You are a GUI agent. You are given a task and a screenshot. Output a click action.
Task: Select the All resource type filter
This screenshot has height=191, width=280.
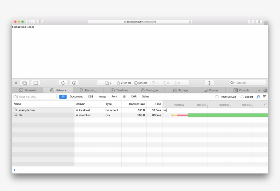tap(63, 97)
